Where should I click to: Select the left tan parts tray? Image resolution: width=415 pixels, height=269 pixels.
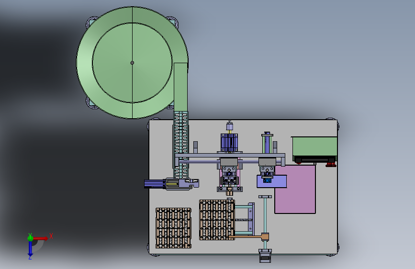173,228
